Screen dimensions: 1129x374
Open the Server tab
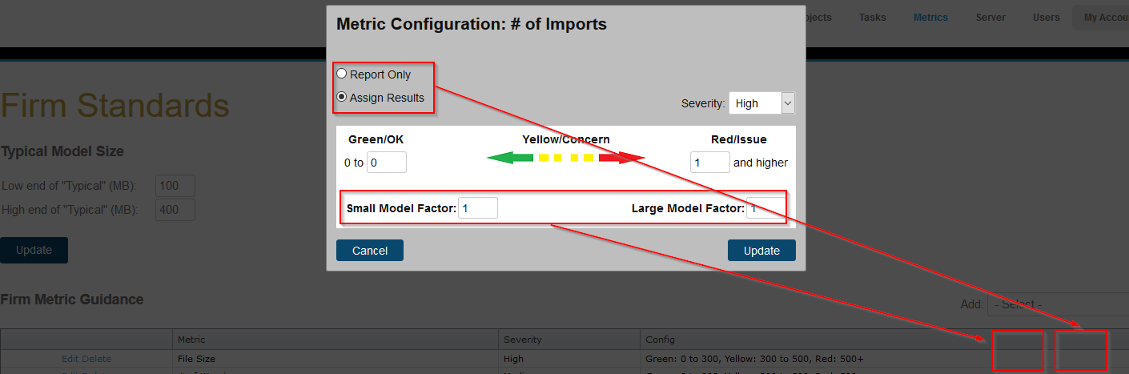point(990,18)
